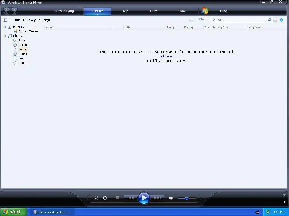Click the search magnifier icon
Screen dimensions: 289x216
tap(269, 20)
